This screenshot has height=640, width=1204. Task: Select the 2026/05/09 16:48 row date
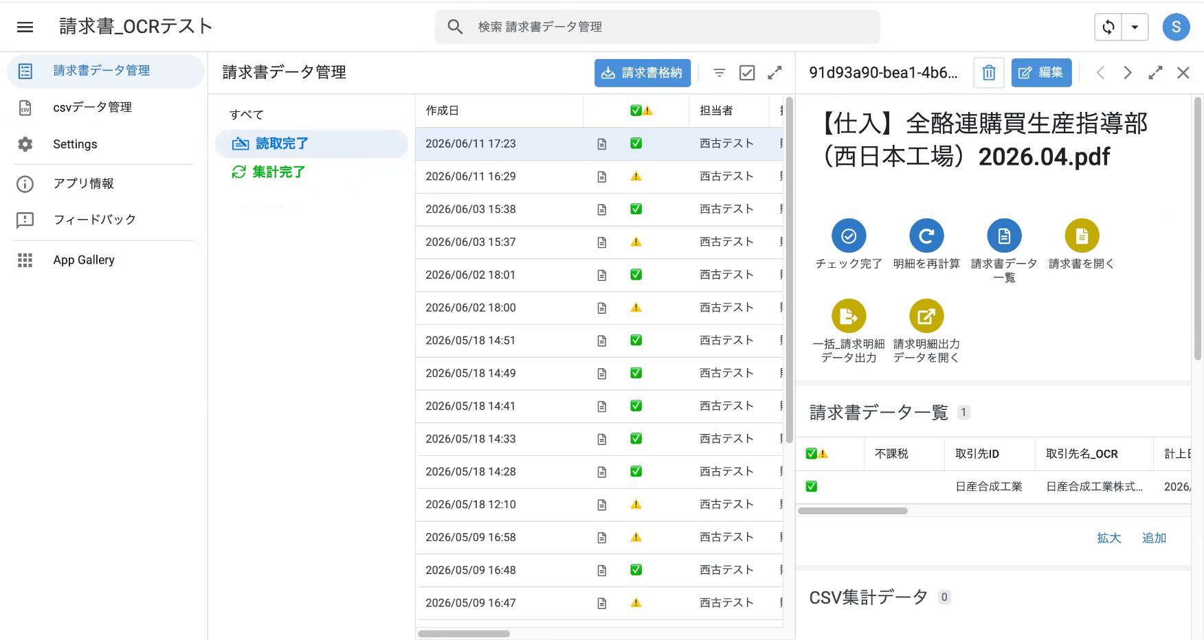(x=470, y=570)
